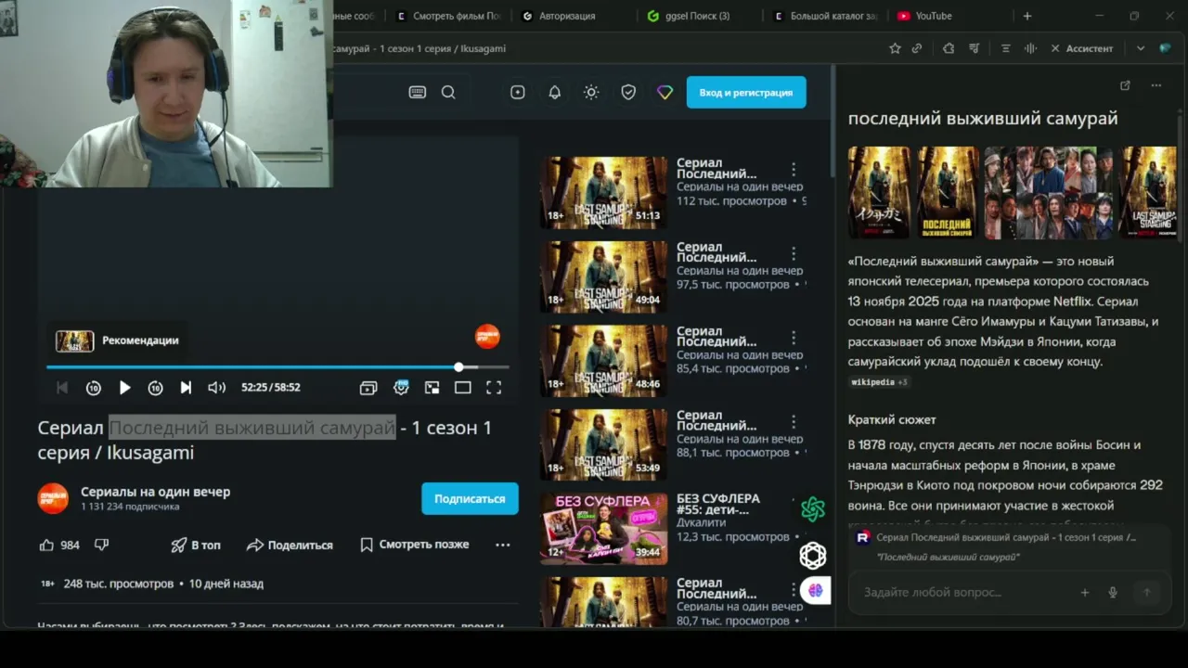Screen dimensions: 1188x668
Task: Switch to the Авторизация browser tab
Action: click(x=560, y=16)
